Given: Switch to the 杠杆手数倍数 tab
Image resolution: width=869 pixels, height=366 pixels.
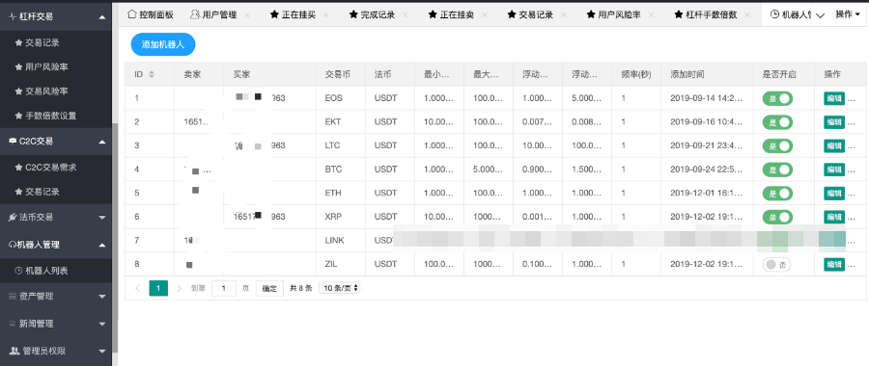Looking at the screenshot, I should tap(706, 14).
